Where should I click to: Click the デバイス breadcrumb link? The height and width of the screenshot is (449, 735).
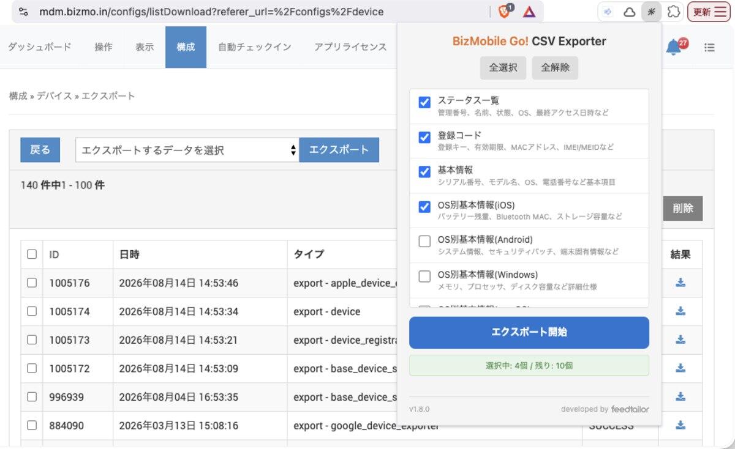tap(55, 96)
